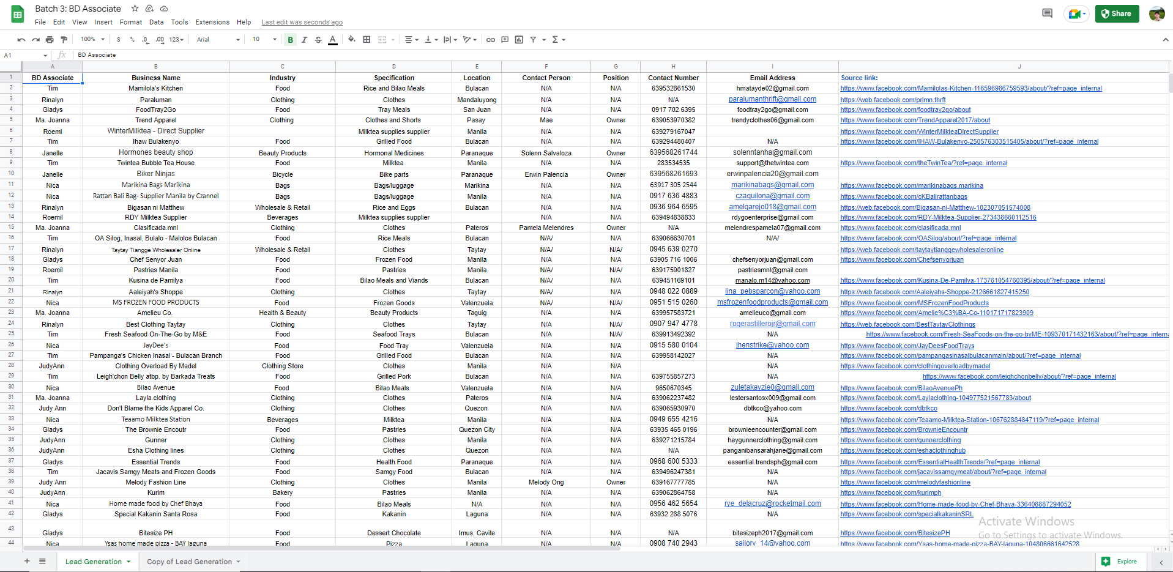1173x572 pixels.
Task: Click the Name box showing A1
Action: 26,55
